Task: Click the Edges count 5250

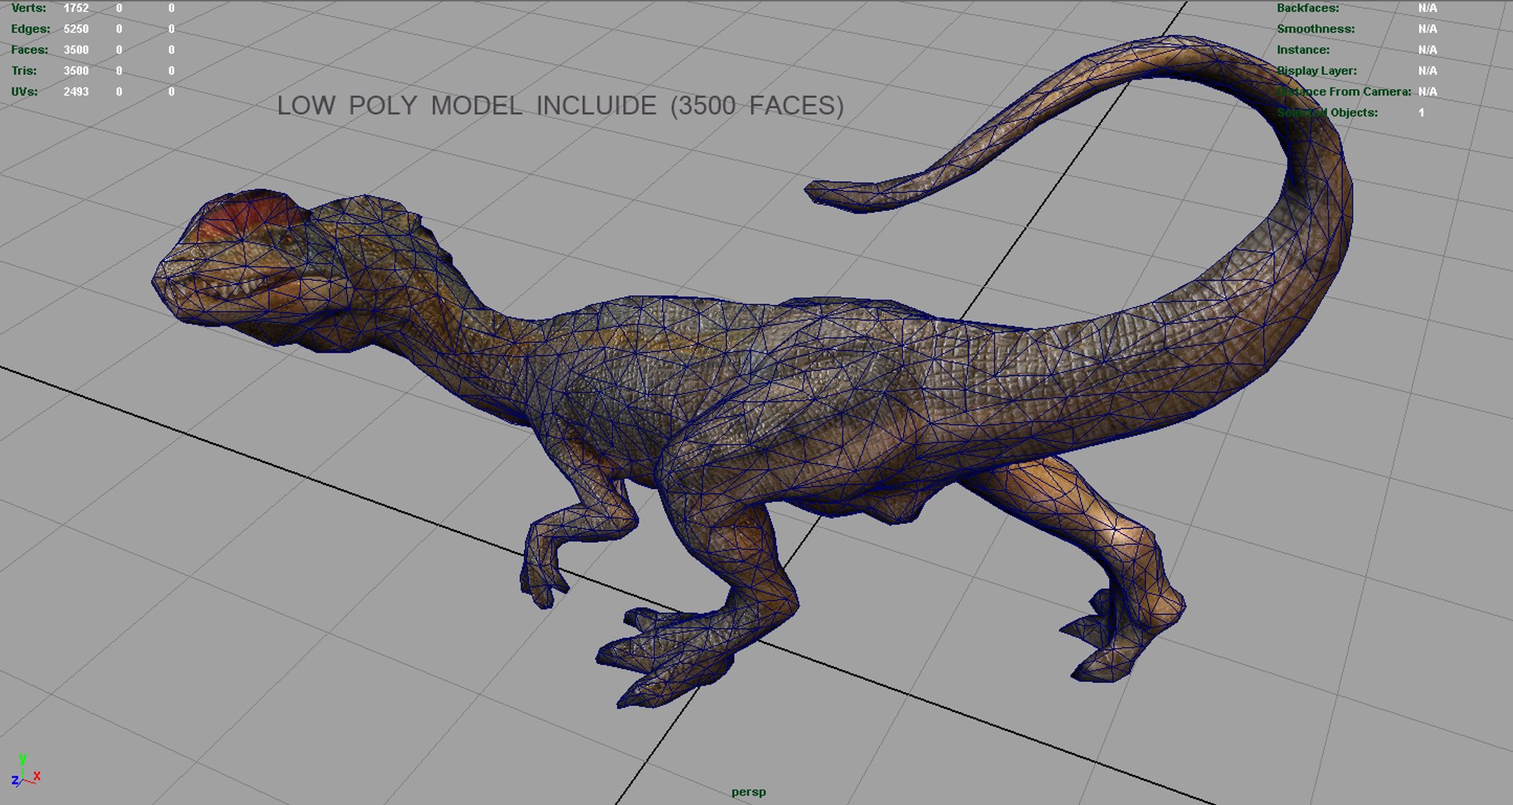Action: point(76,29)
